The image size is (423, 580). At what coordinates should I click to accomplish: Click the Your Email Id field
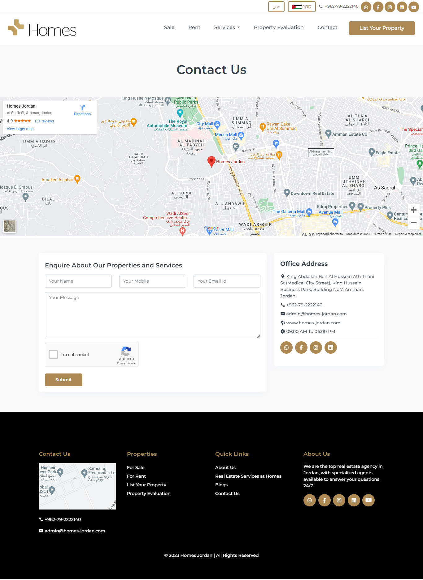[227, 281]
